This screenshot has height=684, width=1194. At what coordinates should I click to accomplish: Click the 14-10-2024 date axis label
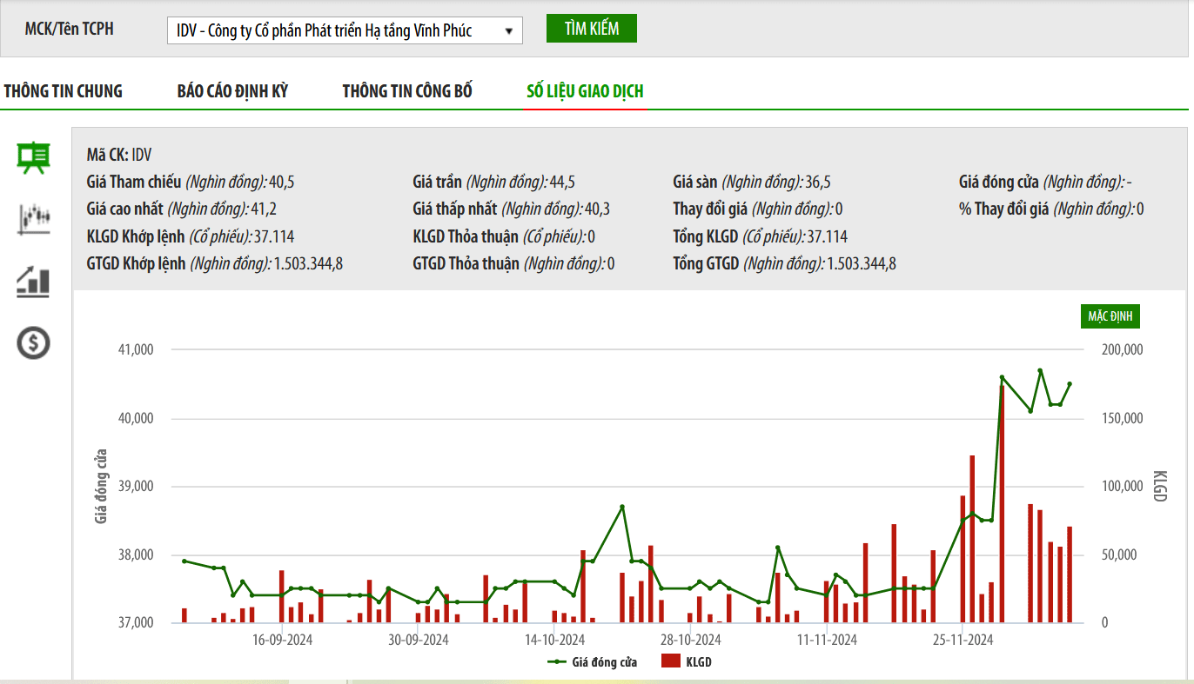554,641
